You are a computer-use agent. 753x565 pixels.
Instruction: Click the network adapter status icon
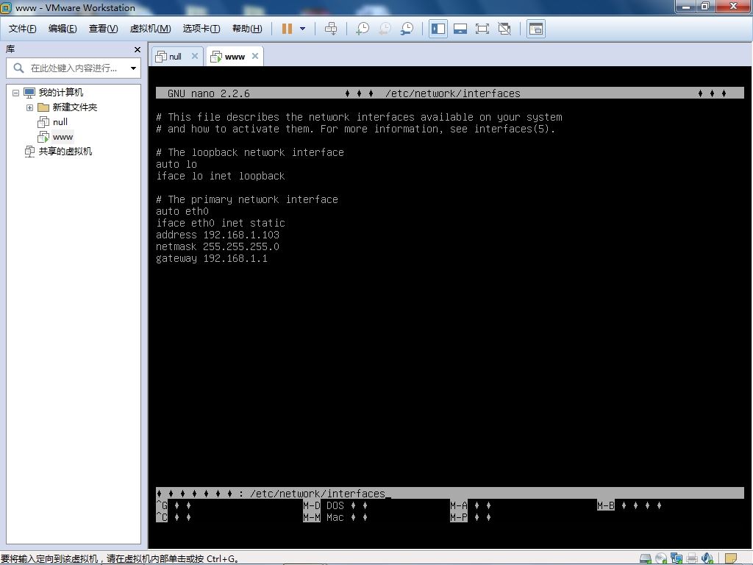(677, 558)
